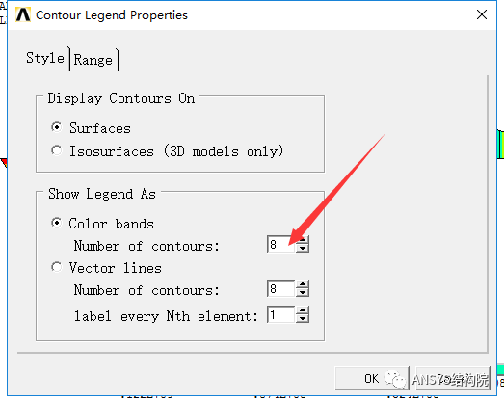This screenshot has width=504, height=403.
Task: Click the Isosurfaces (3D models only) label
Action: 176,150
